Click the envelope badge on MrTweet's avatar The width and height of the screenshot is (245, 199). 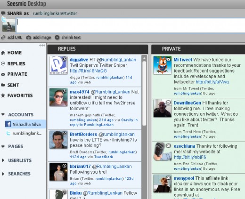point(168,59)
